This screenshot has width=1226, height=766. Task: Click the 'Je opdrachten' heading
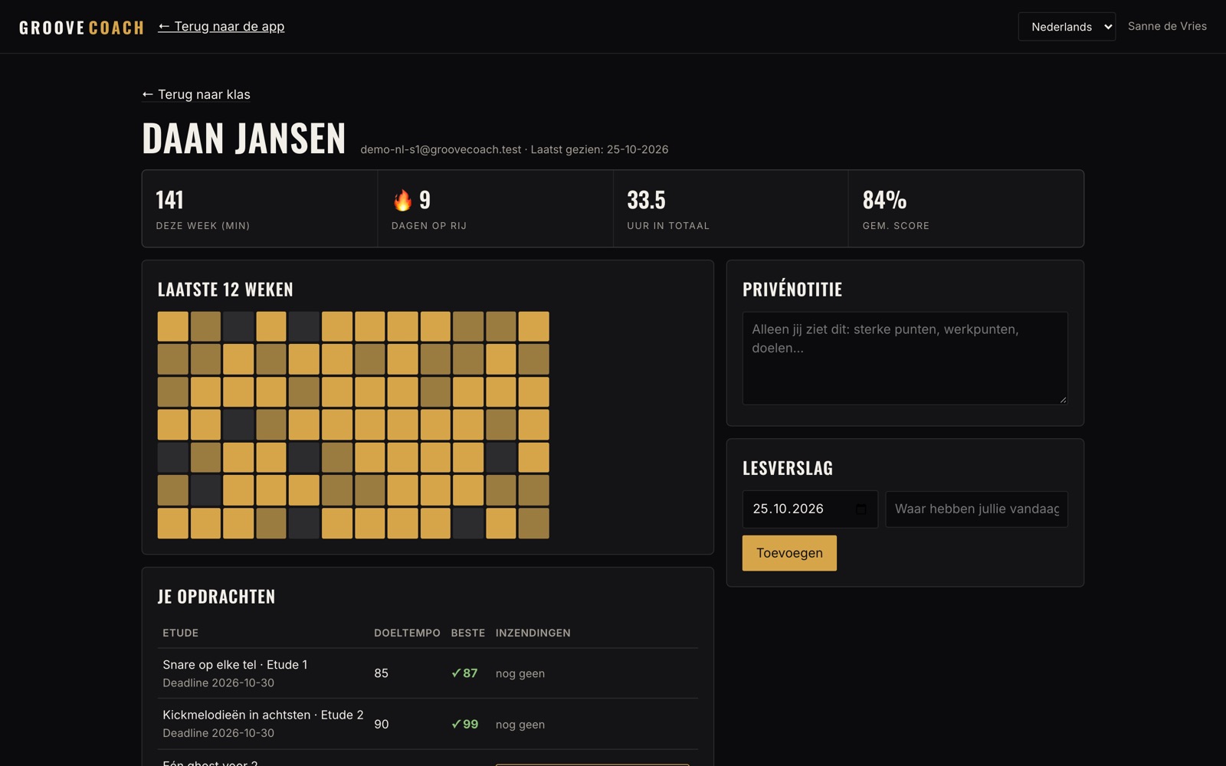(x=216, y=597)
